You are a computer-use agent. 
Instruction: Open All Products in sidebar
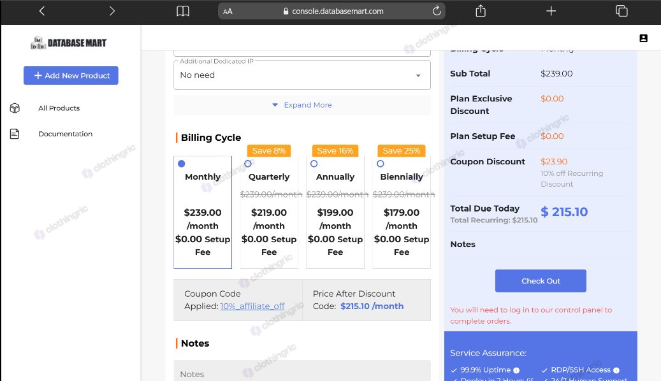coord(59,108)
